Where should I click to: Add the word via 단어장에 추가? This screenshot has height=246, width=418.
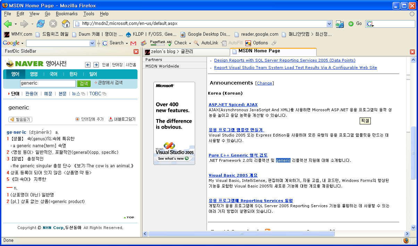pos(90,119)
